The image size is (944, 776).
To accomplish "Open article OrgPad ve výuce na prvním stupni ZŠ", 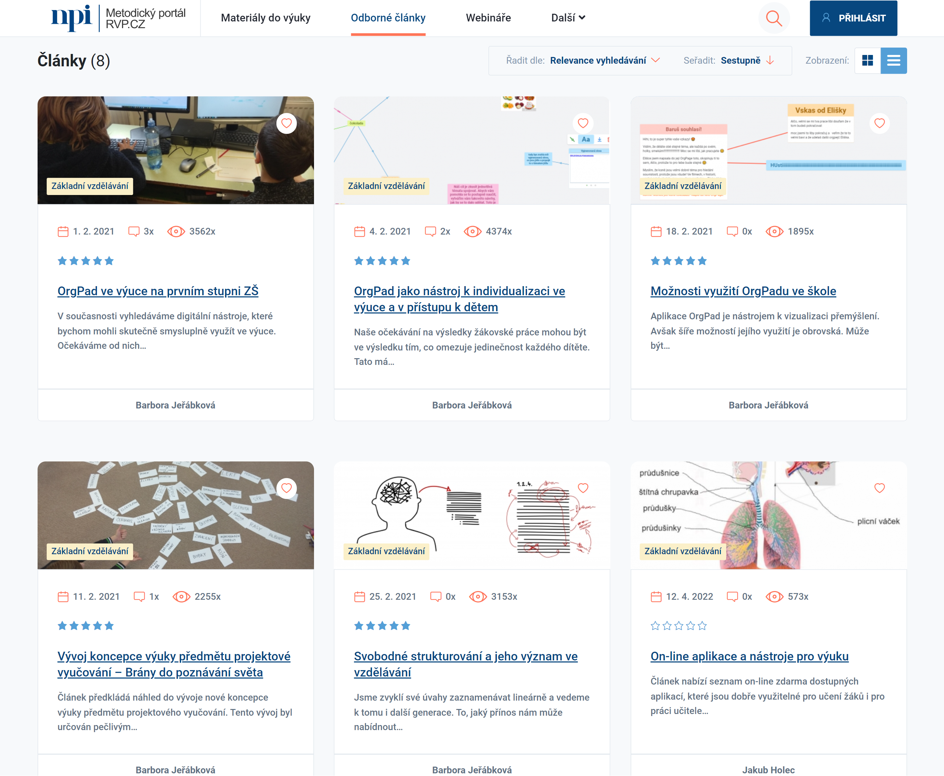I will click(x=158, y=291).
